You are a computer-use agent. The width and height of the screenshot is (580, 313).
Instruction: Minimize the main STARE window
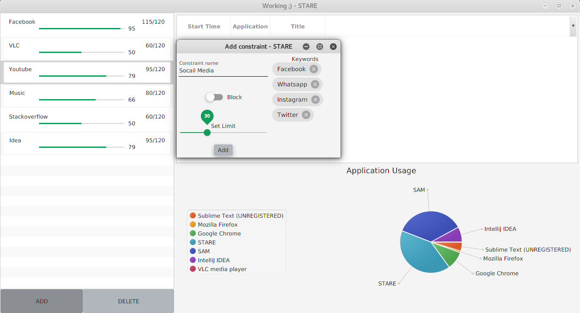tap(545, 6)
